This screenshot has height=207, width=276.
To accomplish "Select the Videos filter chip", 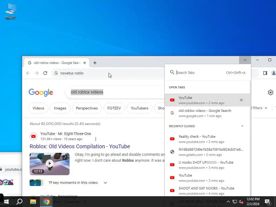I will (x=38, y=108).
